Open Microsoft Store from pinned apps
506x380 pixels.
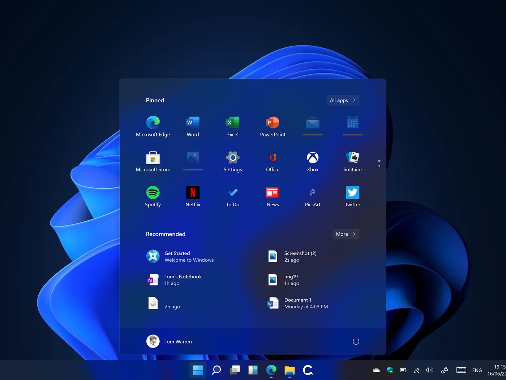click(x=153, y=162)
